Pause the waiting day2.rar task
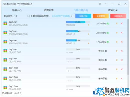The height and width of the screenshot is (97, 130). 117,60
